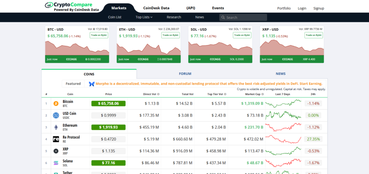
Task: Go to Portfolio page
Action: click(284, 8)
